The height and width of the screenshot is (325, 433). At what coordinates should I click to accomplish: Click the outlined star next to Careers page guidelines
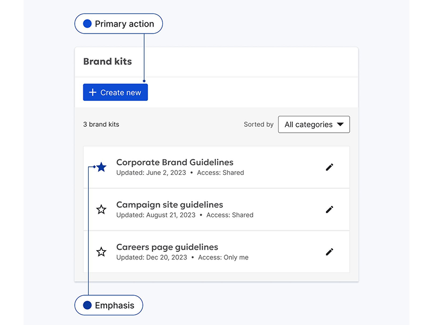[x=101, y=251]
